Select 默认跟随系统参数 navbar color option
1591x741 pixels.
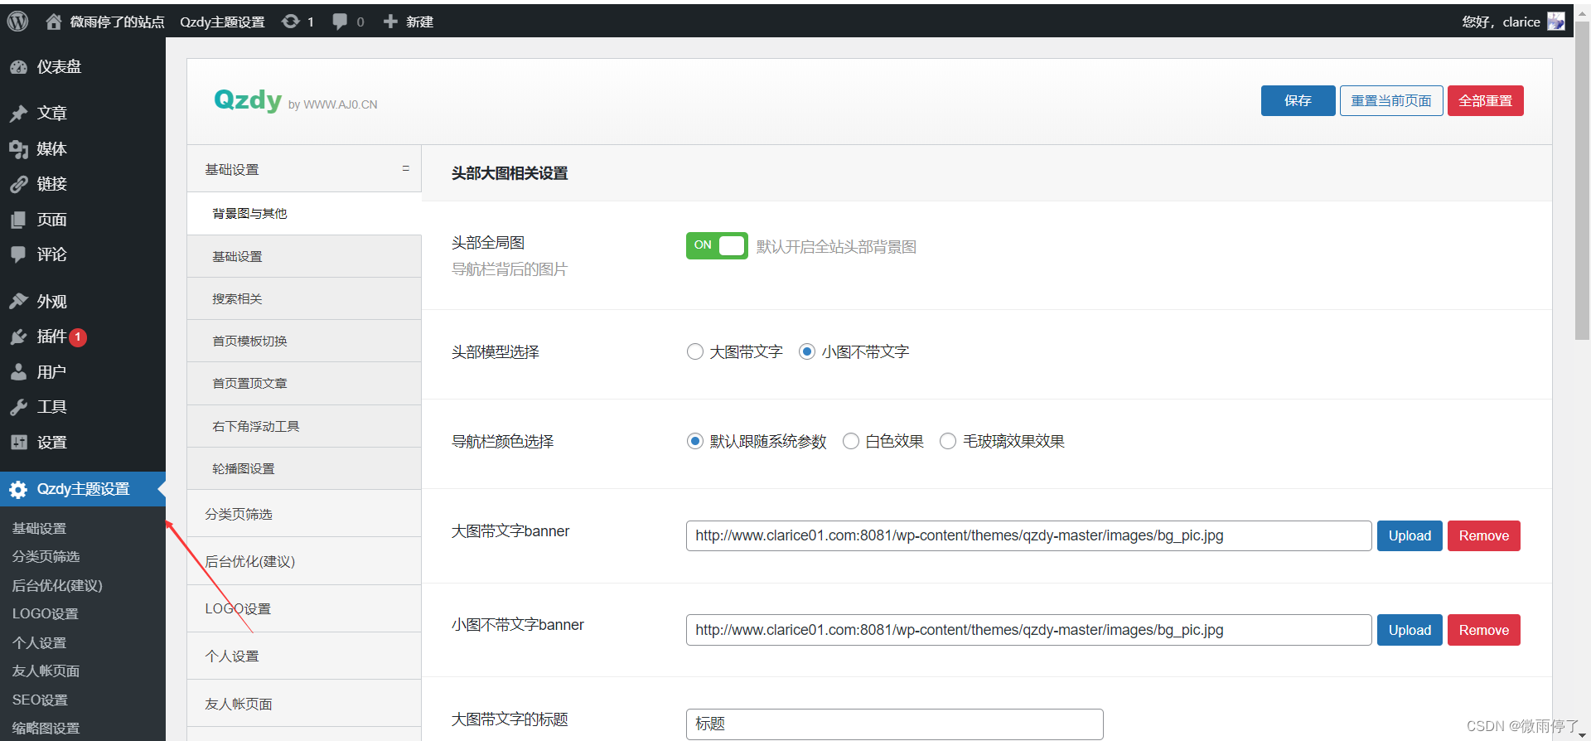tap(695, 441)
